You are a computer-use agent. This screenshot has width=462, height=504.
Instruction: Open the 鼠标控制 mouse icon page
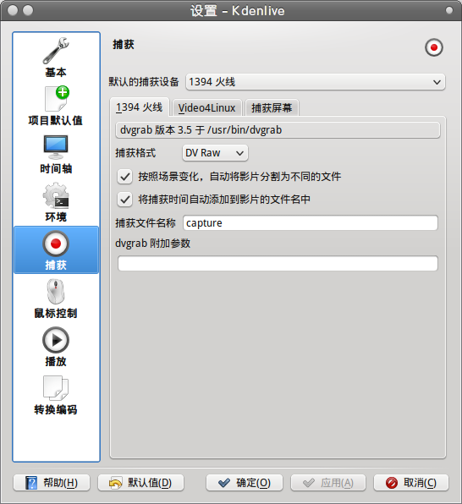56,299
